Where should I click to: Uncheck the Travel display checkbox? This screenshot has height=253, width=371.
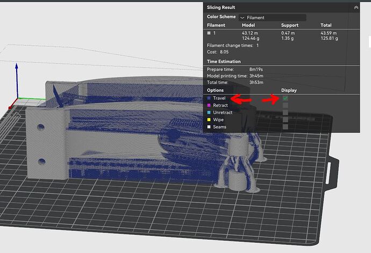tap(286, 98)
